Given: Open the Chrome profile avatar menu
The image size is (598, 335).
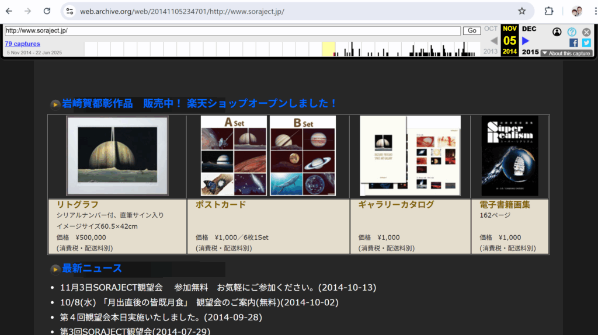Looking at the screenshot, I should click(x=576, y=11).
